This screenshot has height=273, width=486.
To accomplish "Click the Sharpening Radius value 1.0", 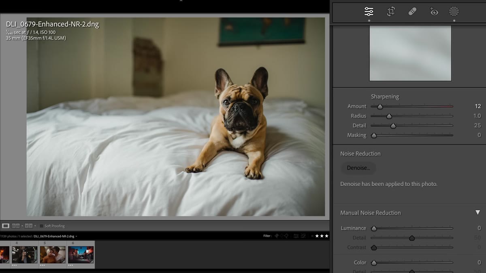I will tap(477, 116).
